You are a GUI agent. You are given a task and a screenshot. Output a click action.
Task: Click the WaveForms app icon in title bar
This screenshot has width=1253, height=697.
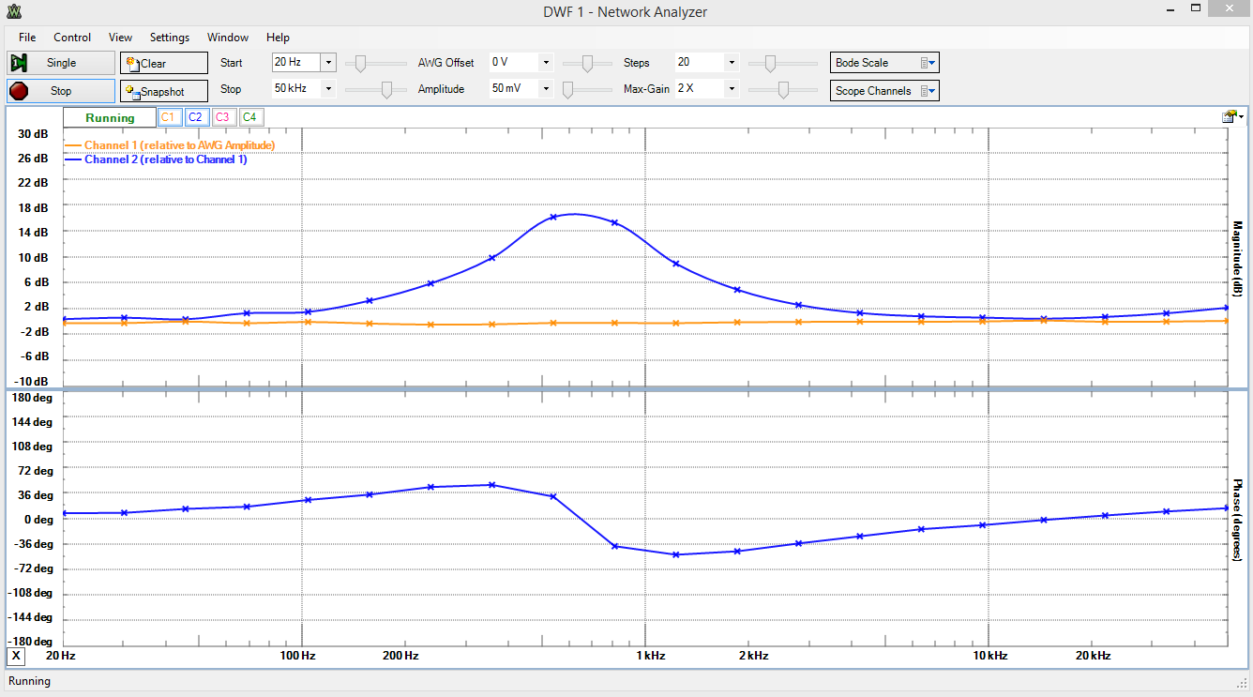click(x=12, y=12)
